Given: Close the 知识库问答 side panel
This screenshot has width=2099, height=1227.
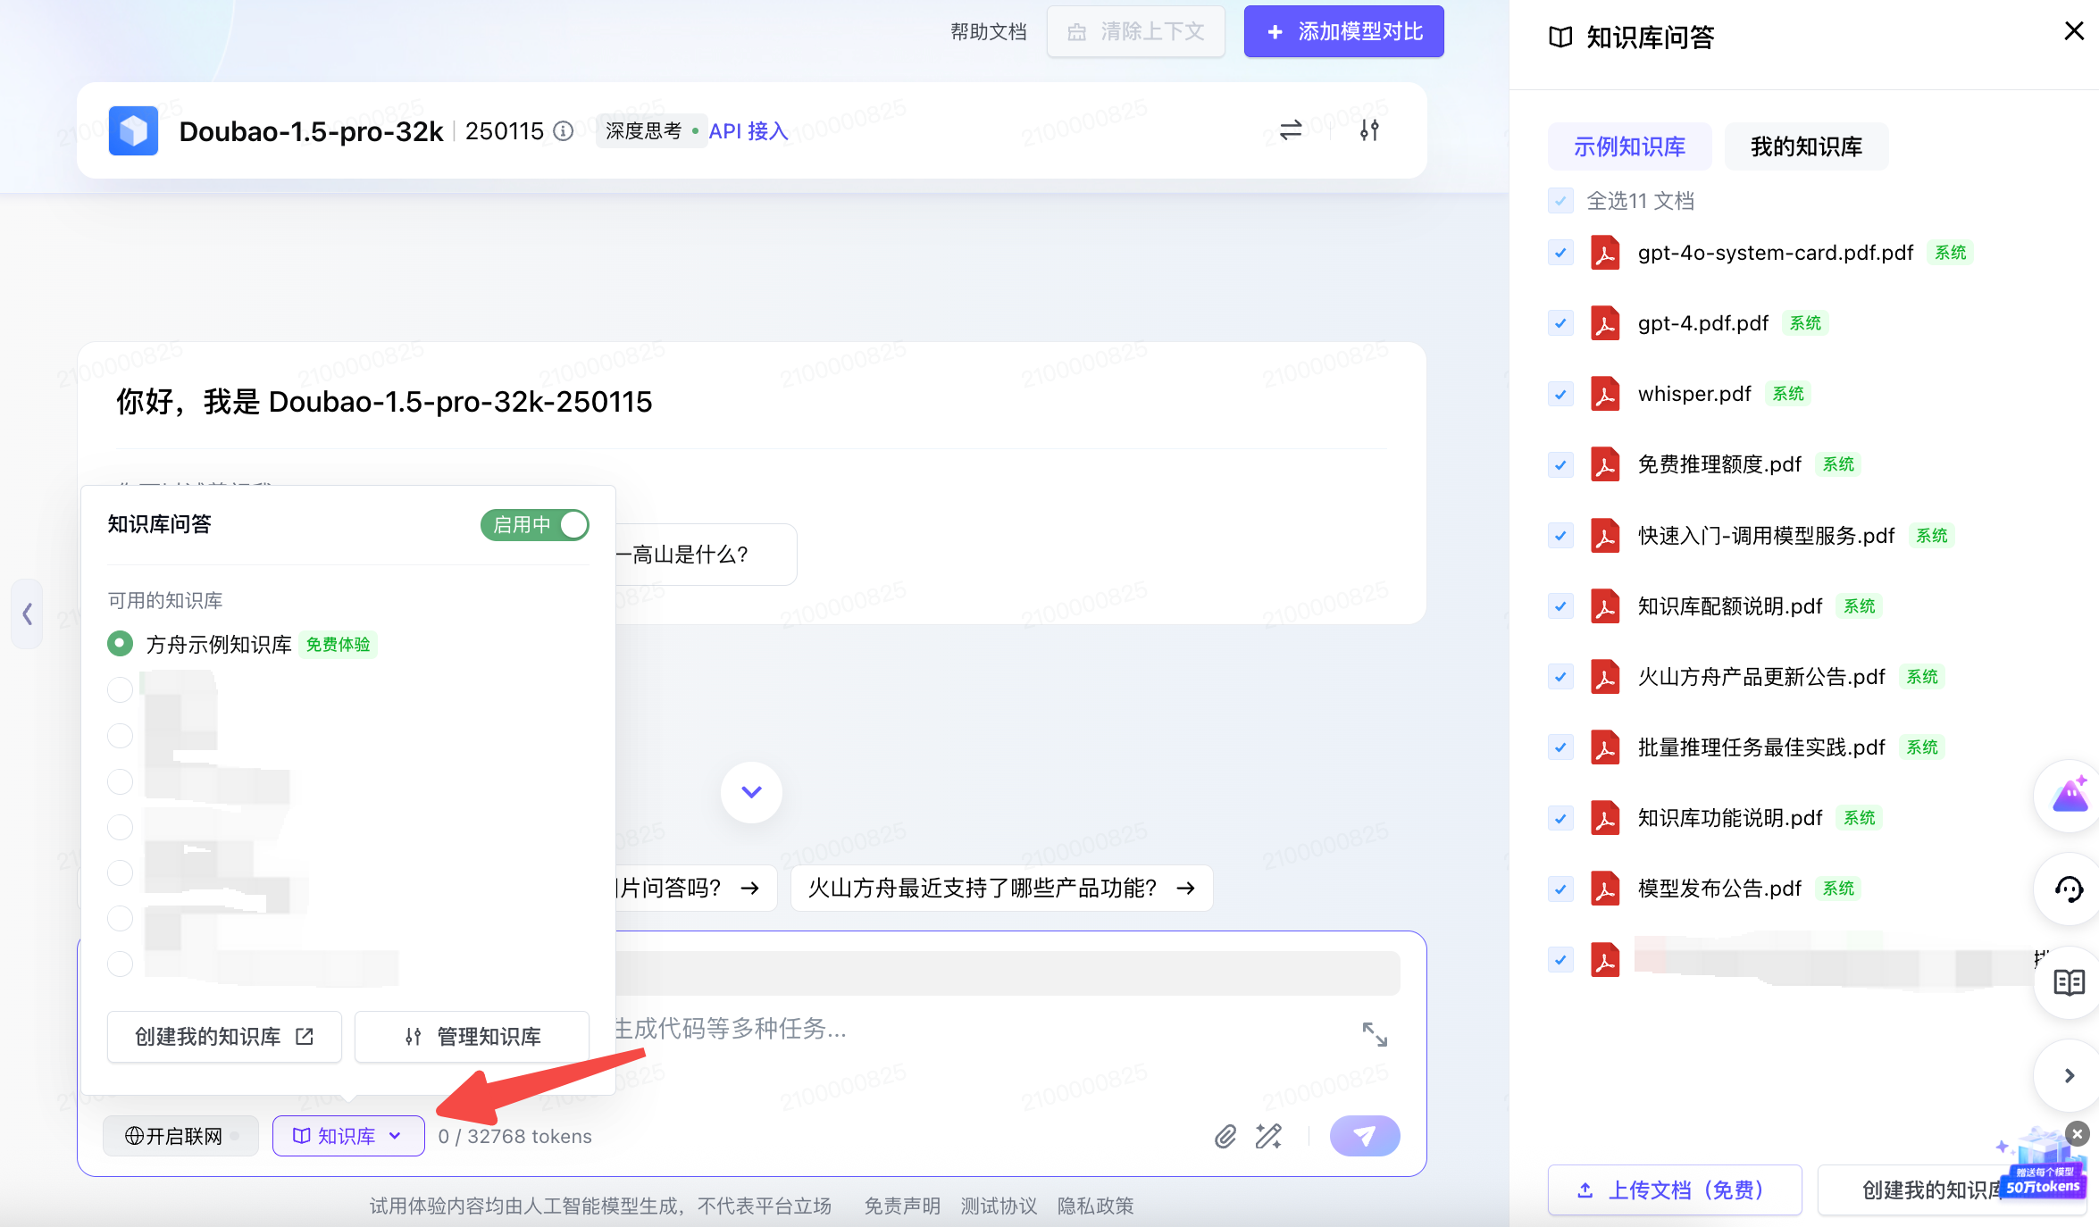Looking at the screenshot, I should pos(2074,31).
